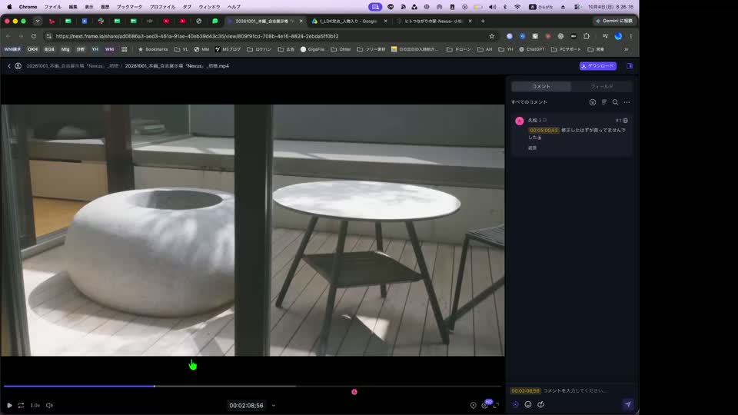Click the comment input field
The image size is (738, 415).
tap(576, 390)
